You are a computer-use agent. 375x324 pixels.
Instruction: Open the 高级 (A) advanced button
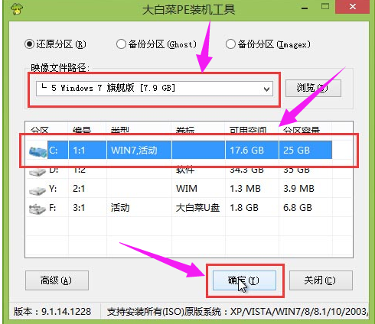[x=57, y=280]
